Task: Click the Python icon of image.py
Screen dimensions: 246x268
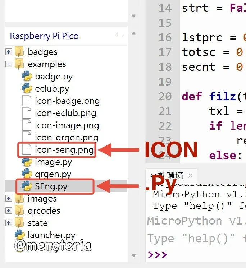Action: pyautogui.click(x=27, y=162)
